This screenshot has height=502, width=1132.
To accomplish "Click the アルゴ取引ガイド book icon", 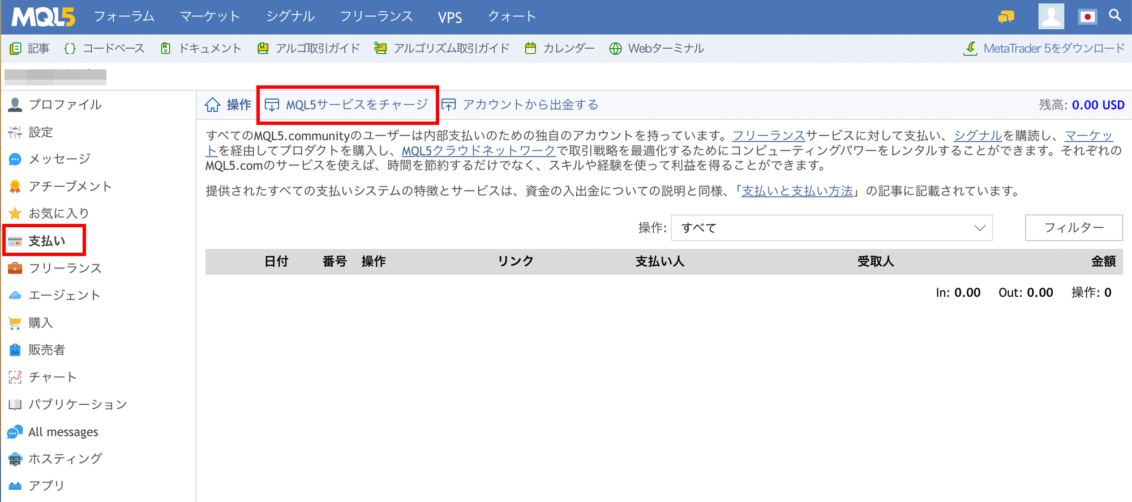I will pos(263,49).
